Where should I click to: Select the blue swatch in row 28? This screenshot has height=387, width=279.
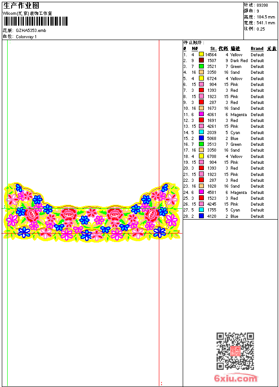coord(201,216)
